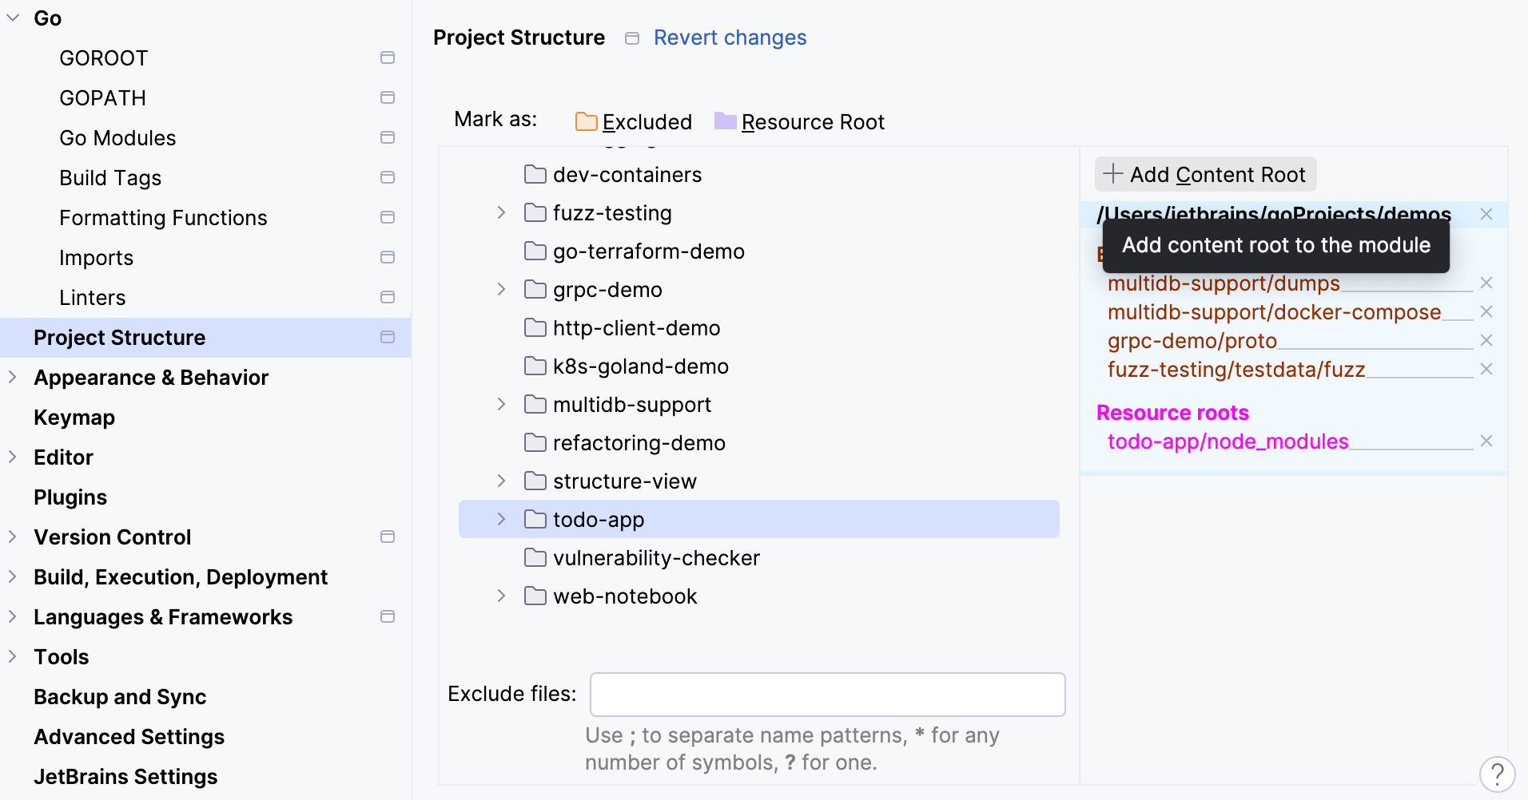Click the folder icon beside vulnerability-checker
1528x800 pixels.
click(535, 557)
